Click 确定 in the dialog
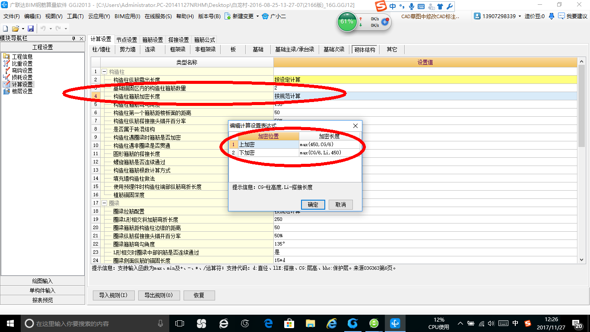The width and height of the screenshot is (590, 332). [313, 204]
